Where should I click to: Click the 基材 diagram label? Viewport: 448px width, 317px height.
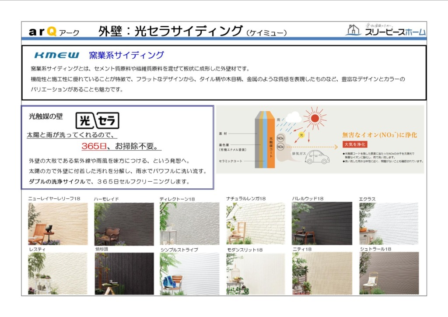click(223, 134)
